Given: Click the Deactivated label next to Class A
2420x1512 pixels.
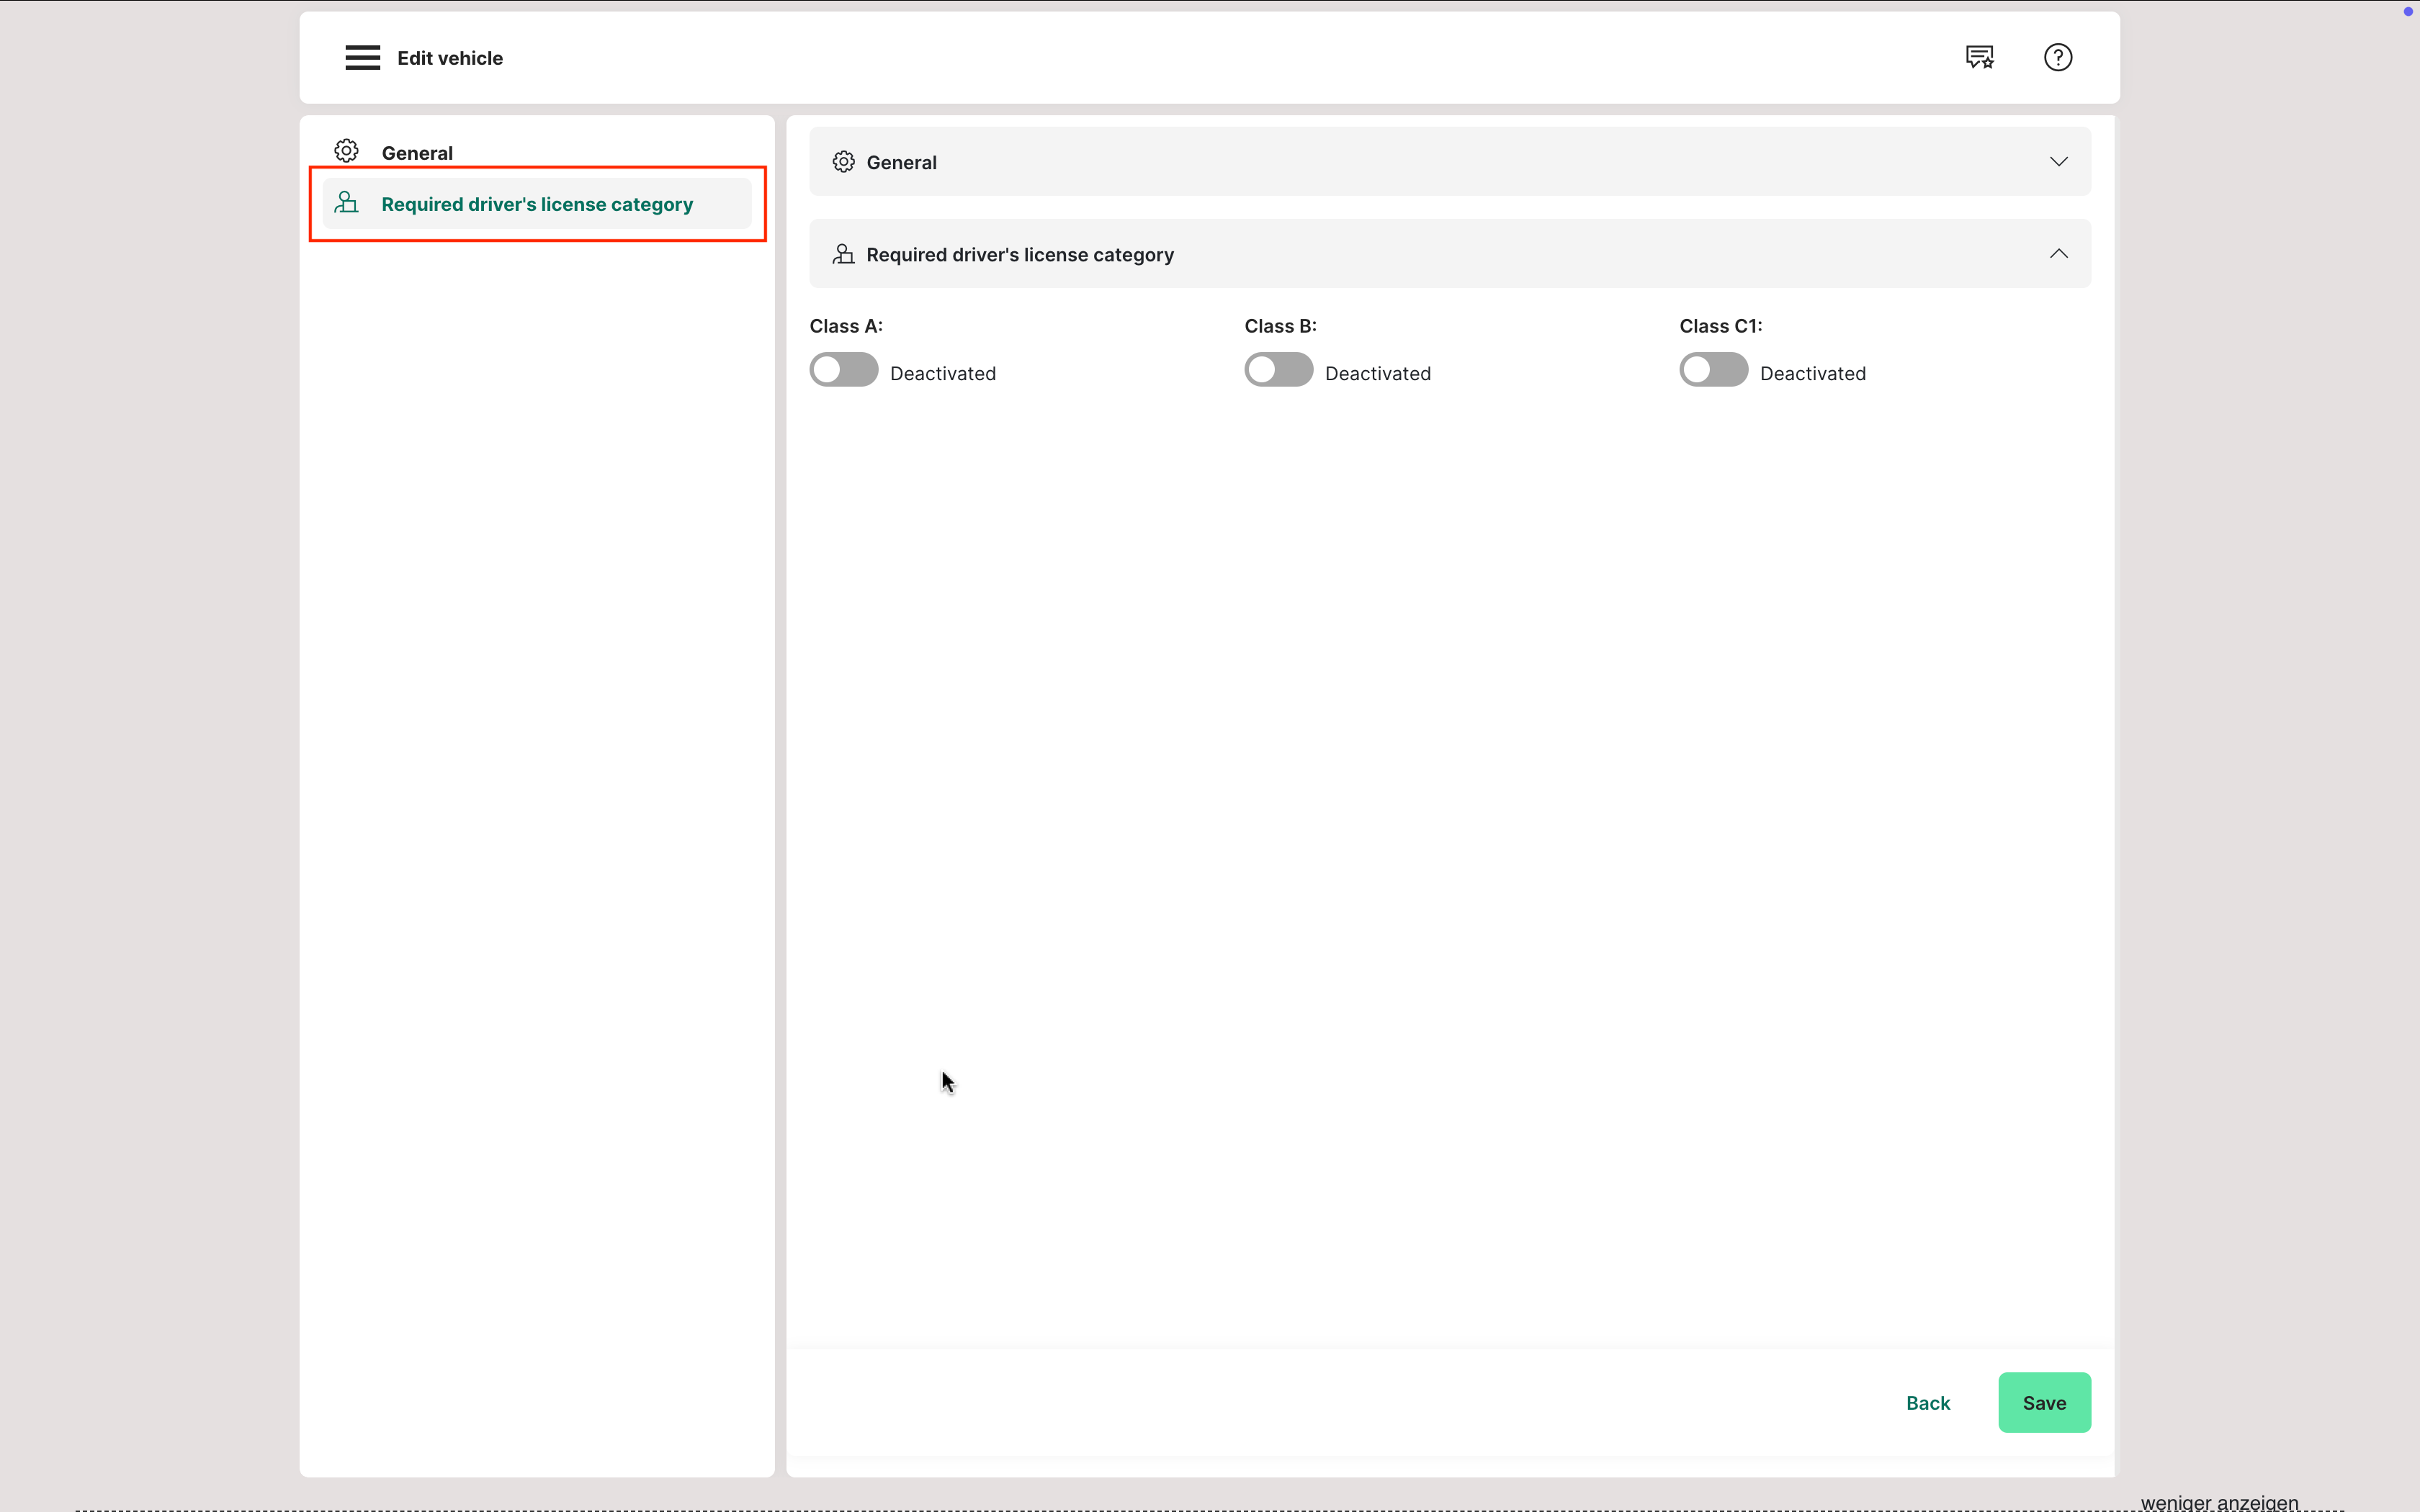Looking at the screenshot, I should 942,373.
